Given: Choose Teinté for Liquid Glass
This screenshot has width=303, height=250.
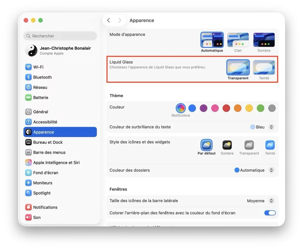Looking at the screenshot, I should coord(264,68).
